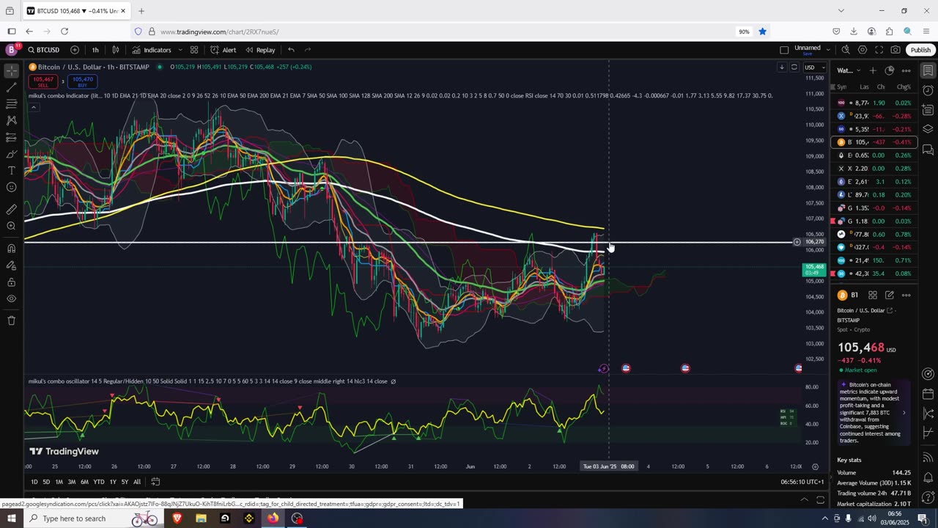Open the user profile avatar menu
This screenshot has width=938, height=528.
tap(11, 50)
